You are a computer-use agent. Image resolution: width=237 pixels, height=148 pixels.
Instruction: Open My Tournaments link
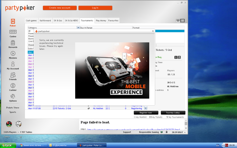(175, 117)
